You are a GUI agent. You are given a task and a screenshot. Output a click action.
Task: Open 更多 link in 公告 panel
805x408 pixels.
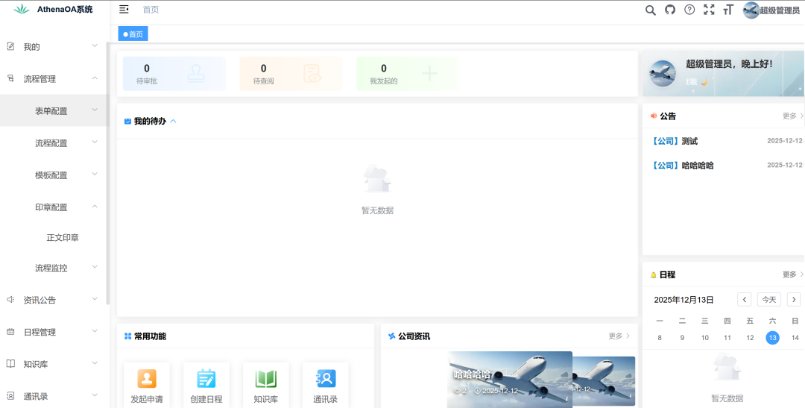792,116
